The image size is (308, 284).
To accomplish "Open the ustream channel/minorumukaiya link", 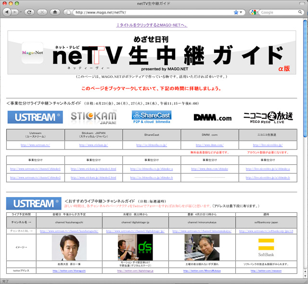I will click(202, 231).
